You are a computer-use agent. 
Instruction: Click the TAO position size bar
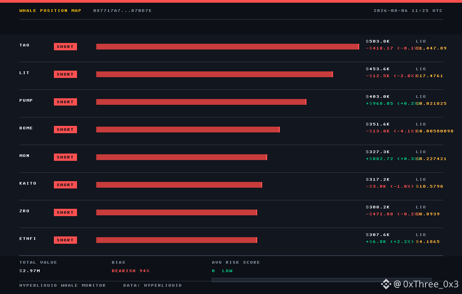[228, 47]
